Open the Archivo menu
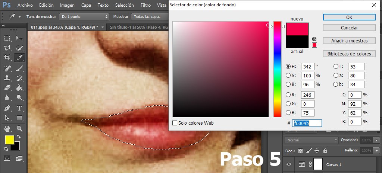This screenshot has height=173, width=382. pos(25,5)
